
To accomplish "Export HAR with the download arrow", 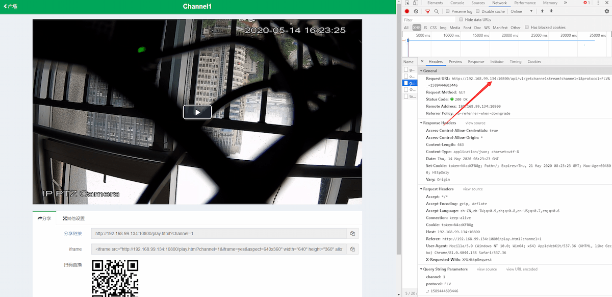I will 551,11.
